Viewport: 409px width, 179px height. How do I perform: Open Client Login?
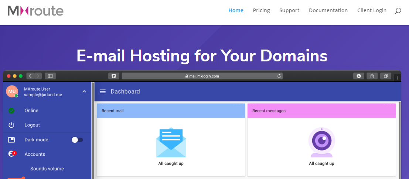click(372, 10)
